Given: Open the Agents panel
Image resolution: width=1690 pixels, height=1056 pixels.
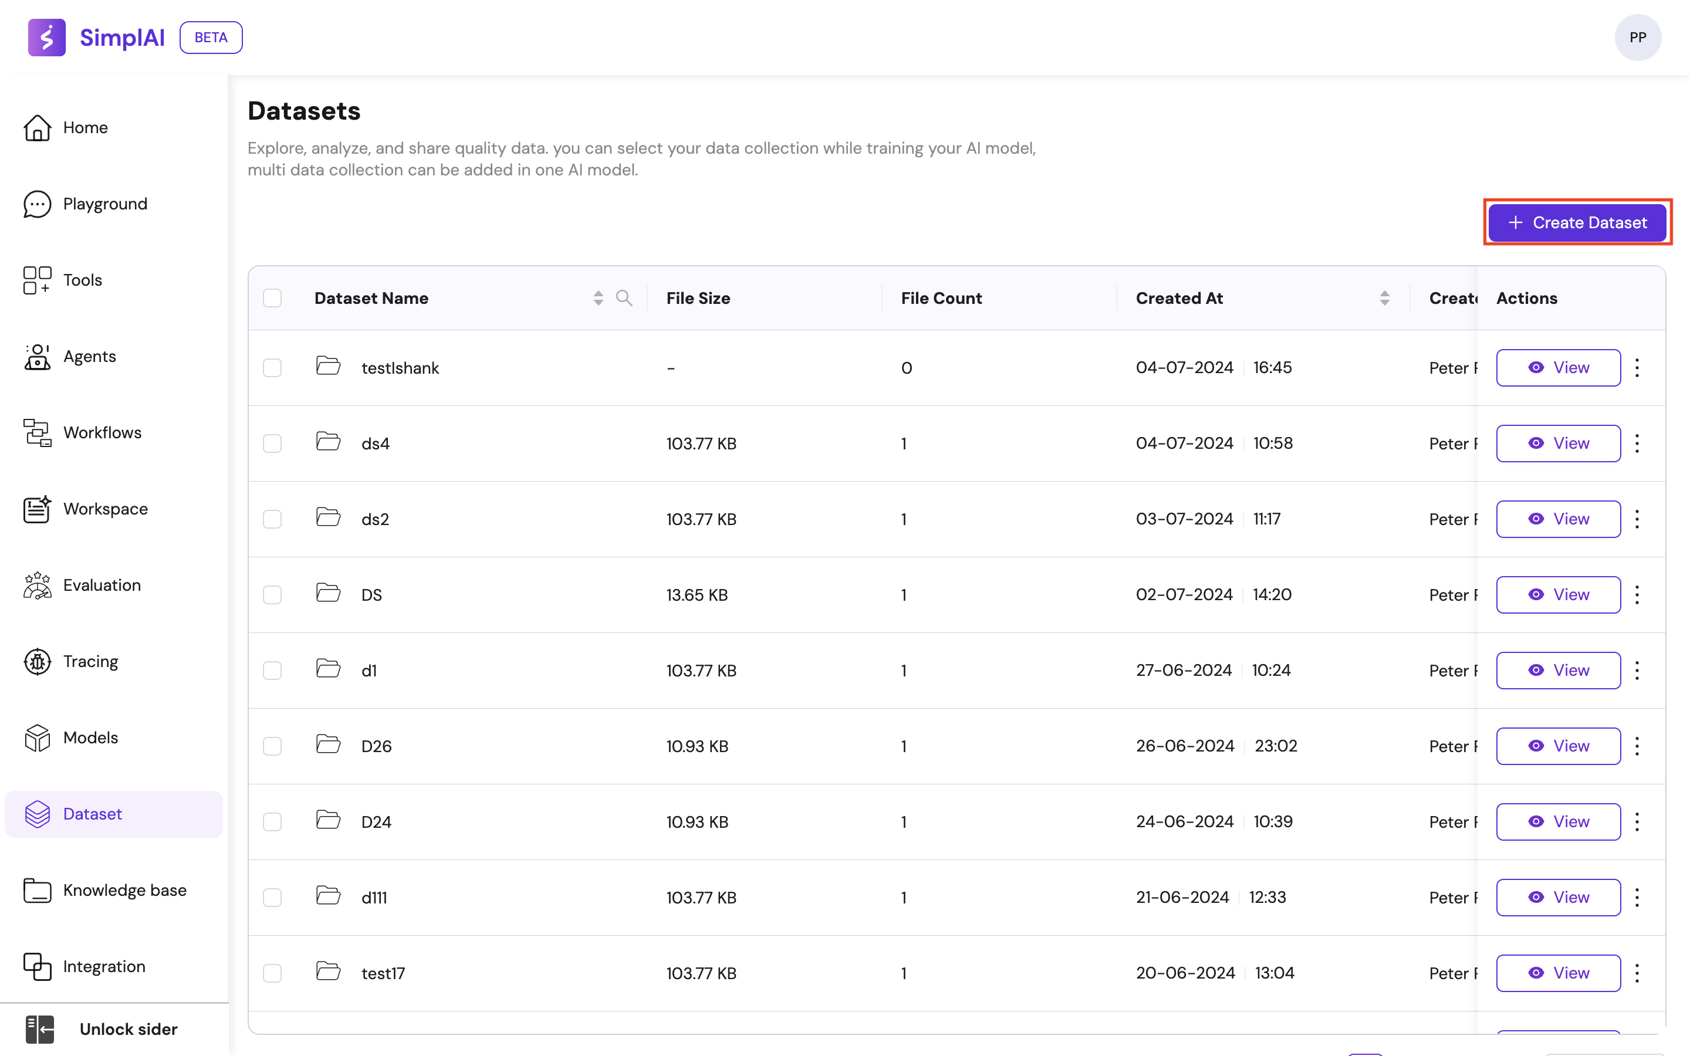Looking at the screenshot, I should coord(89,356).
